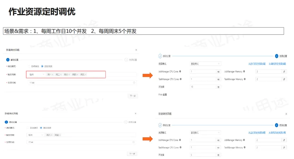Go to step 2 资源设置 in weekday dialog
This screenshot has height=159, width=294.
[x=131, y=60]
